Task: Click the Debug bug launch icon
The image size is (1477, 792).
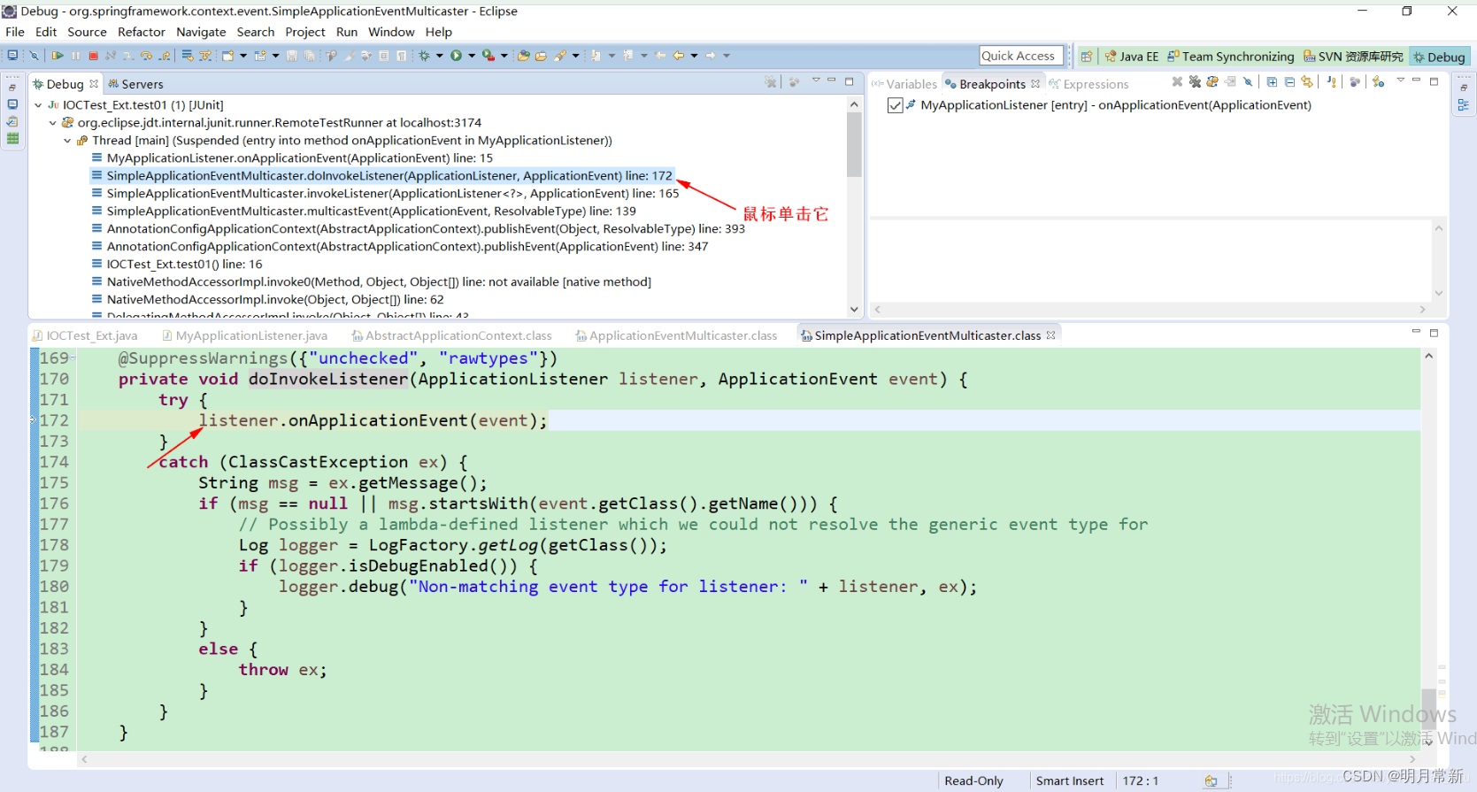Action: pos(424,56)
